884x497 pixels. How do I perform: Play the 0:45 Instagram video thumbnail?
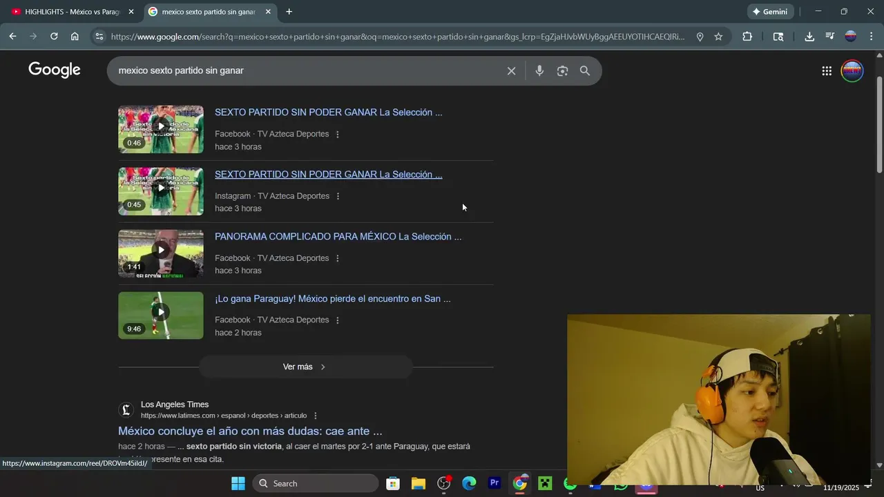[x=161, y=191]
